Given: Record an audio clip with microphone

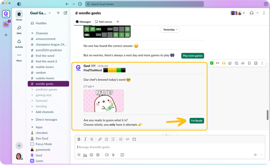Looking at the screenshot, I should 113,155.
